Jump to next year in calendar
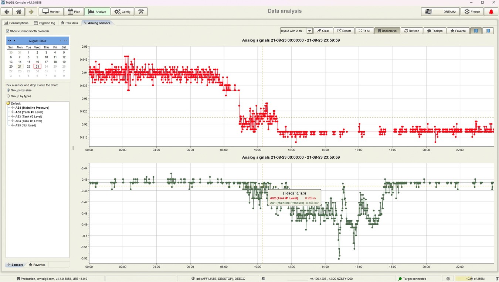499x282 pixels. pyautogui.click(x=65, y=41)
